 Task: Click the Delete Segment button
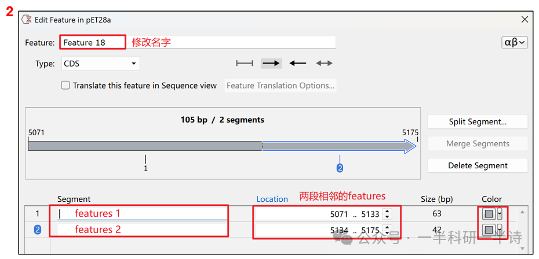(x=478, y=165)
